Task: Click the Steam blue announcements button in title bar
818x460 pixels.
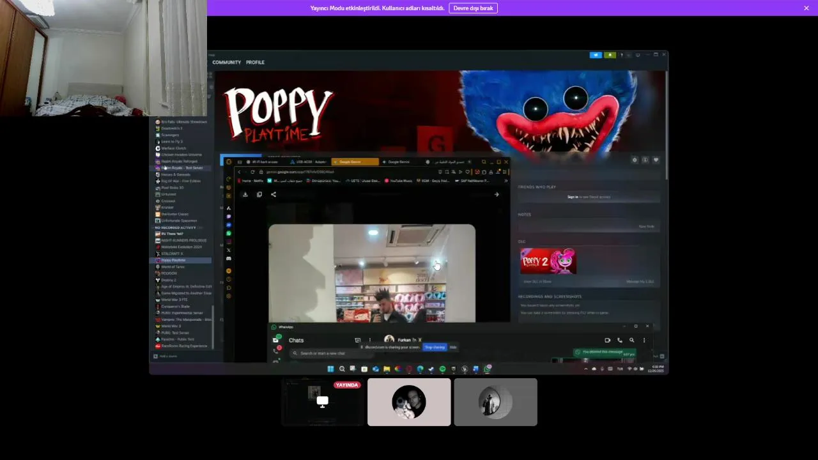Action: (x=596, y=55)
